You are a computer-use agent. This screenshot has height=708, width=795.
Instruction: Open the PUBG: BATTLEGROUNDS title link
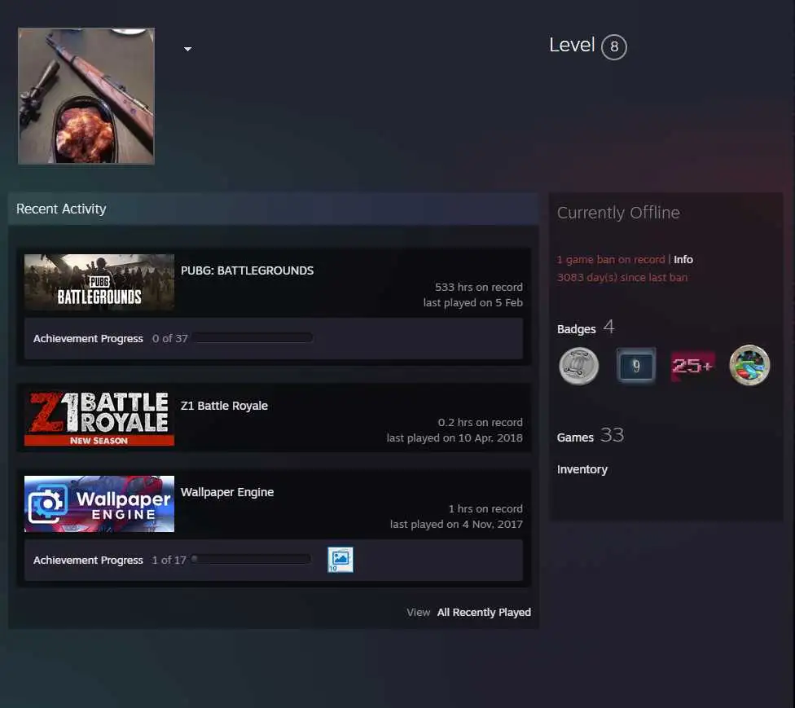coord(247,270)
